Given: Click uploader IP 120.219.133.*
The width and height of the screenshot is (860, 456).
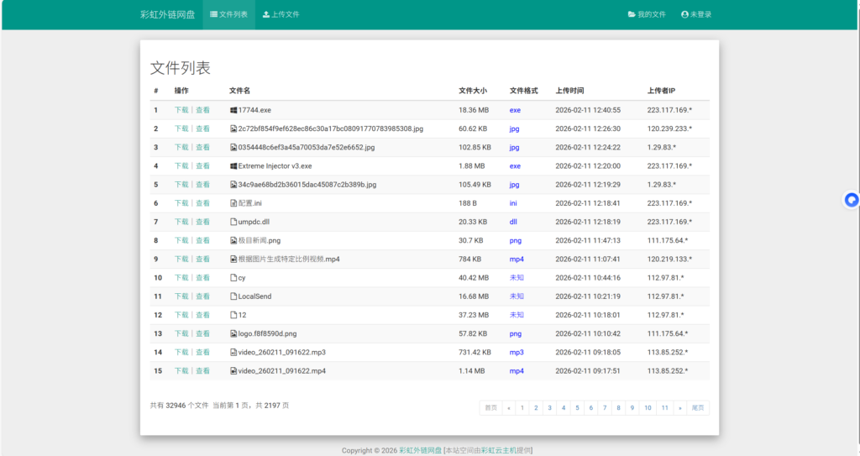Looking at the screenshot, I should [669, 259].
